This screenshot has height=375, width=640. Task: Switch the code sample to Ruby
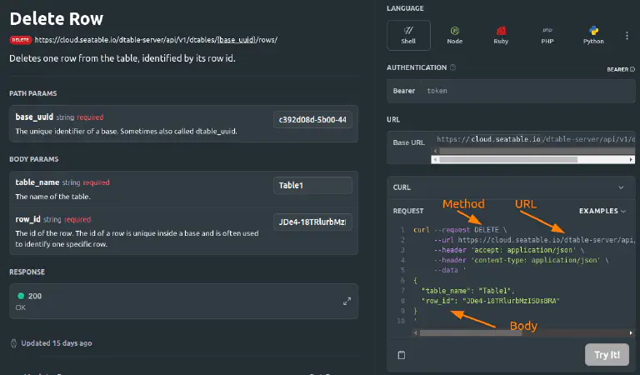(502, 35)
